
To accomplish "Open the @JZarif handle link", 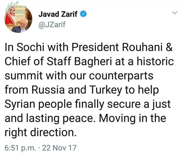I will (52, 25).
